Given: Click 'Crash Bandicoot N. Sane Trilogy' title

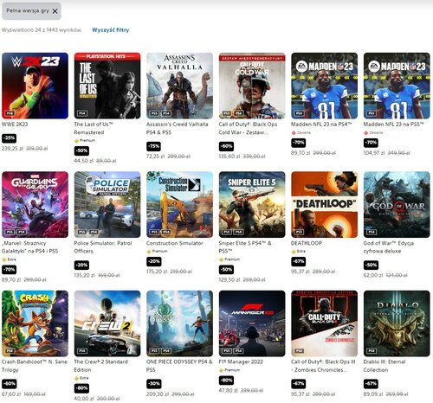Looking at the screenshot, I should tap(35, 366).
